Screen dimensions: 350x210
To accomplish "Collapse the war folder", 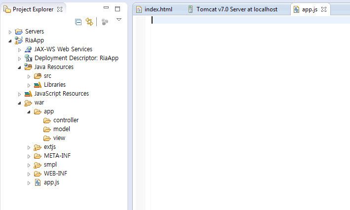I will tap(19, 103).
